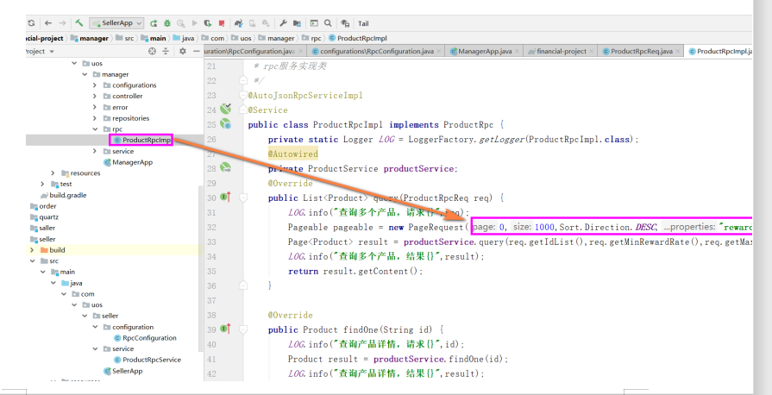Open Project Structure folder icon in toolbar
This screenshot has width=772, height=395.
pyautogui.click(x=297, y=23)
